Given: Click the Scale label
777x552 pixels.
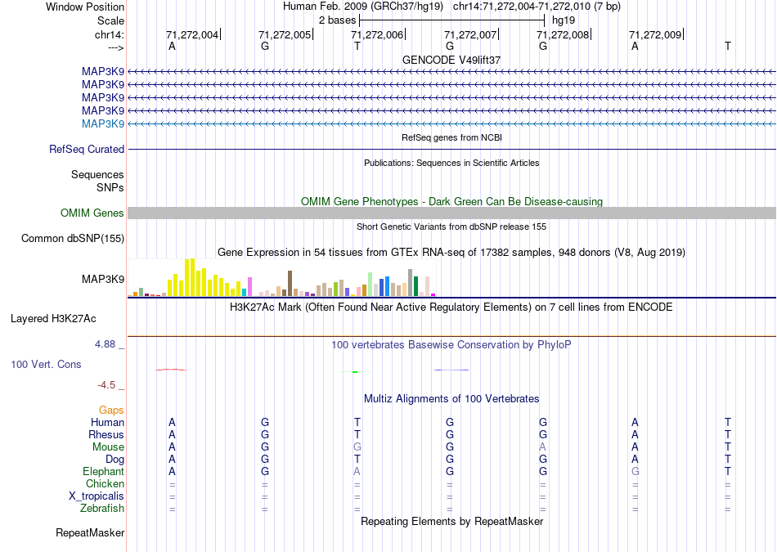Looking at the screenshot, I should click(111, 20).
